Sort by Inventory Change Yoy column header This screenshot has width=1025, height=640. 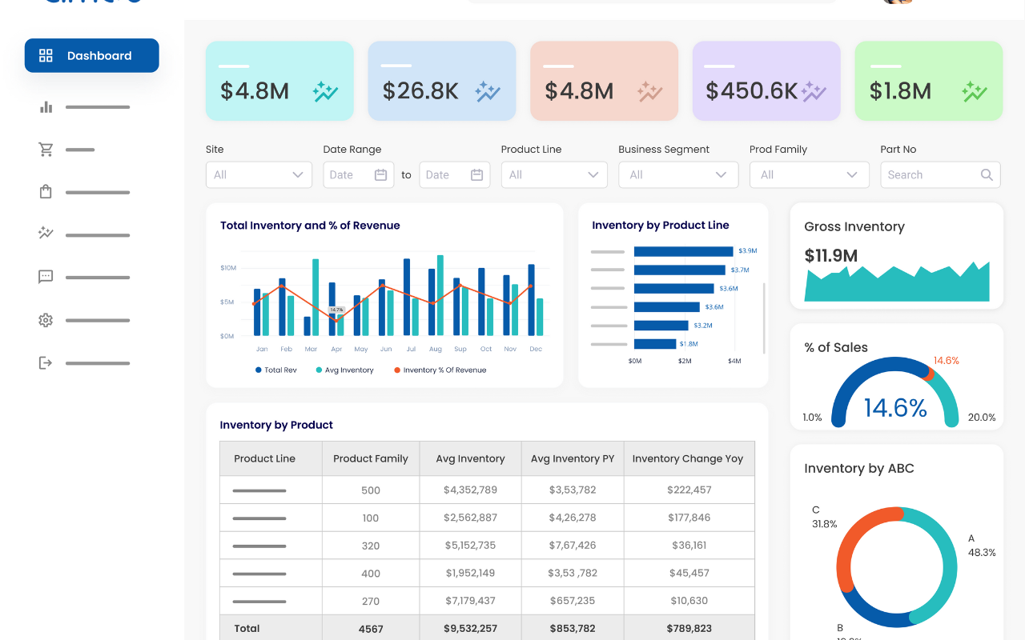tap(689, 458)
